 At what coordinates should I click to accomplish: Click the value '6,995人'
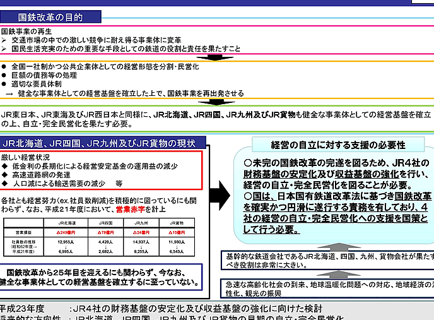coord(66,252)
